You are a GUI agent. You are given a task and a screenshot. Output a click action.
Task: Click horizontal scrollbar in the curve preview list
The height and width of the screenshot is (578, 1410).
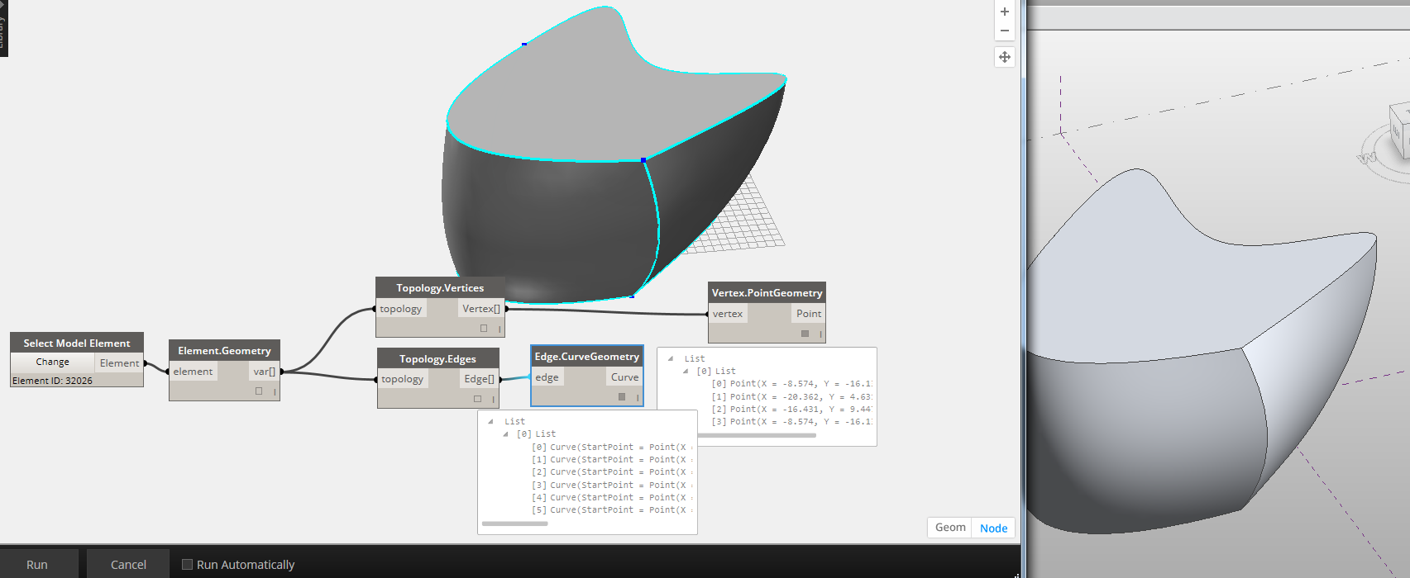click(x=514, y=524)
